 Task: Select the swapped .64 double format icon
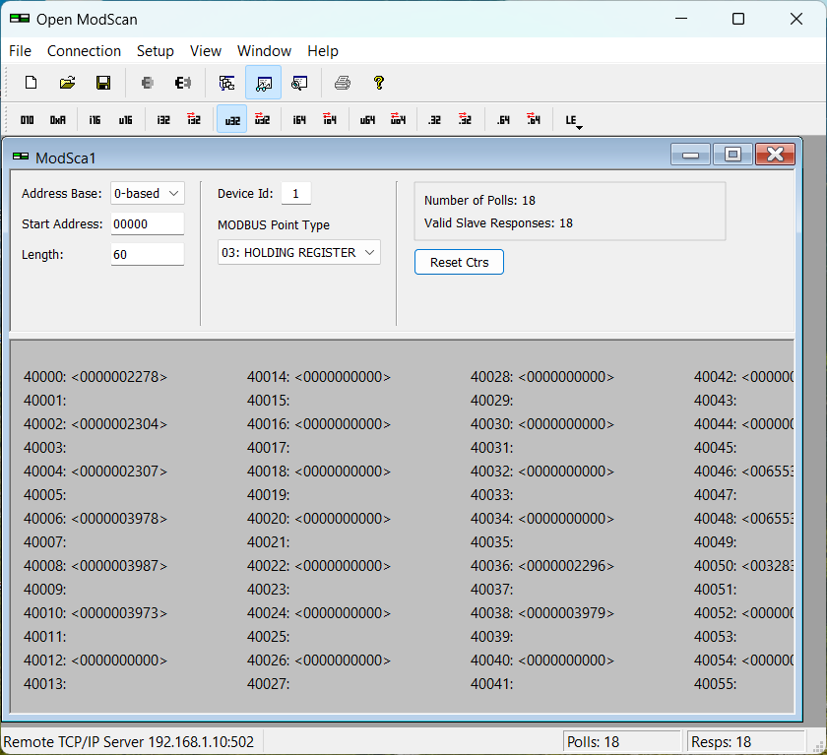[x=534, y=120]
